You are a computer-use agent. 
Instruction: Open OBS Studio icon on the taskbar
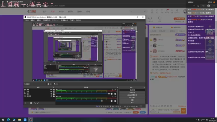31,120
